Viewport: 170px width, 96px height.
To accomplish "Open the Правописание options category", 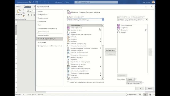I will 42,18.
